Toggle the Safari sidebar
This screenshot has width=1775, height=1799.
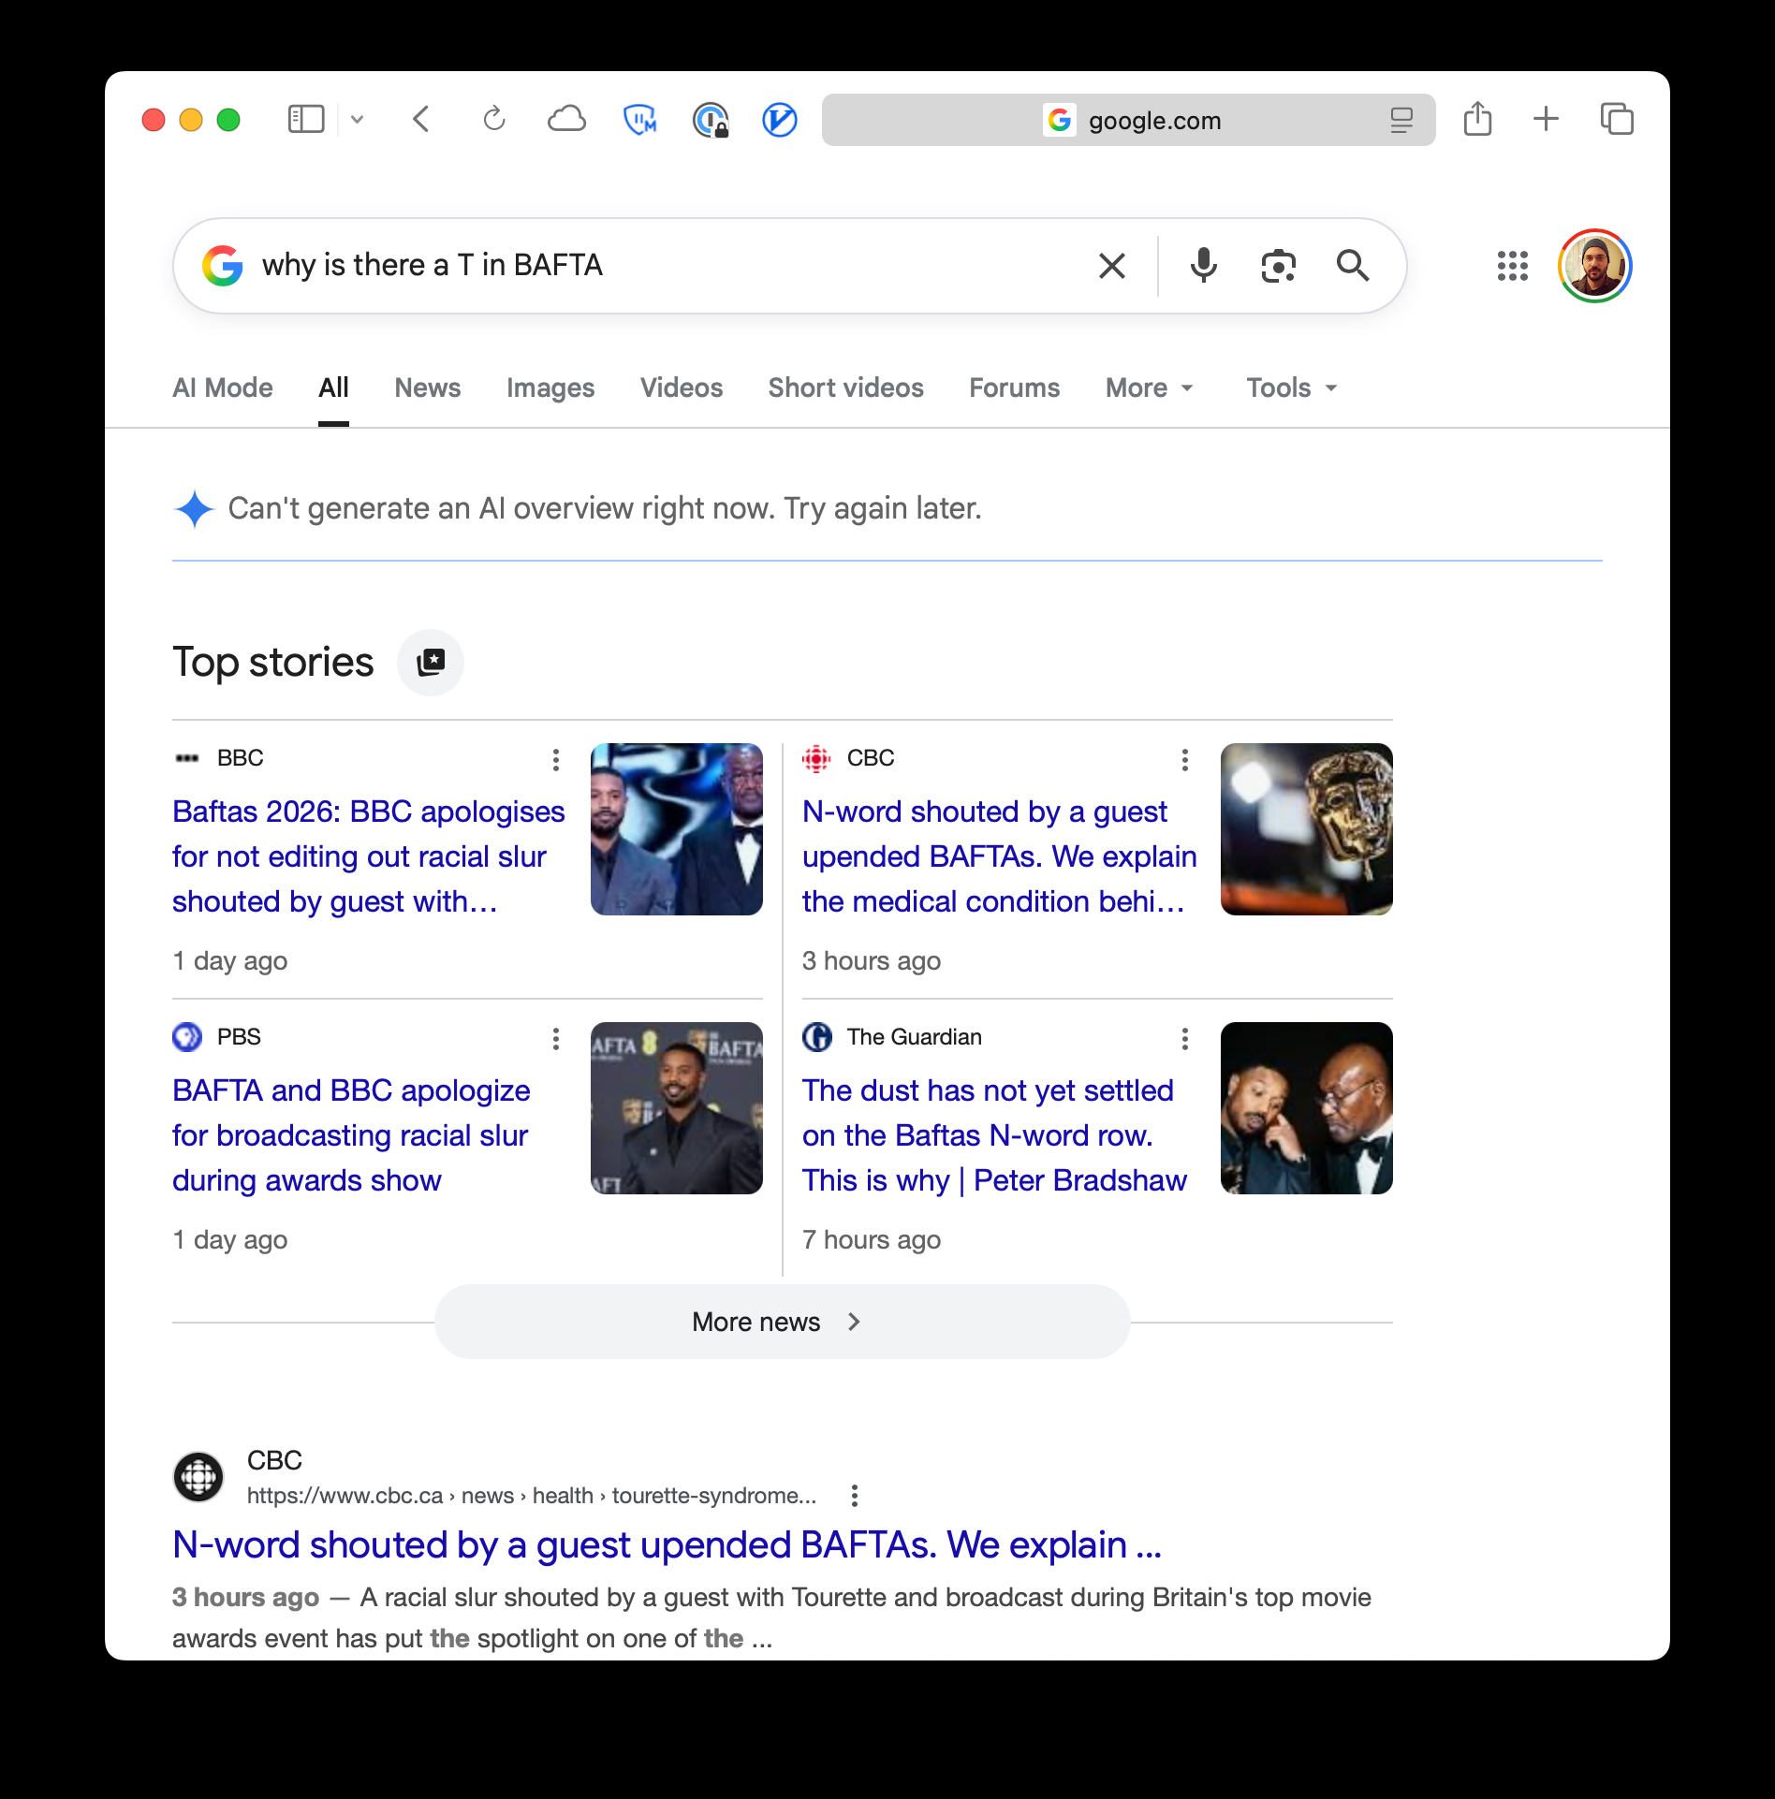coord(306,120)
